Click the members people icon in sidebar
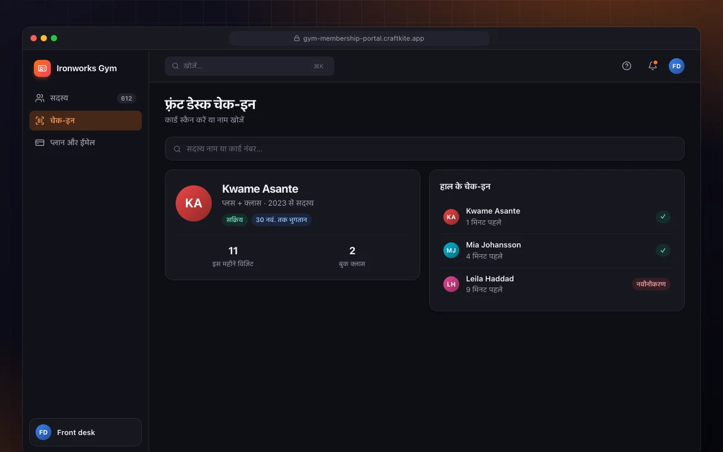Screen dimensions: 723x452 40,98
